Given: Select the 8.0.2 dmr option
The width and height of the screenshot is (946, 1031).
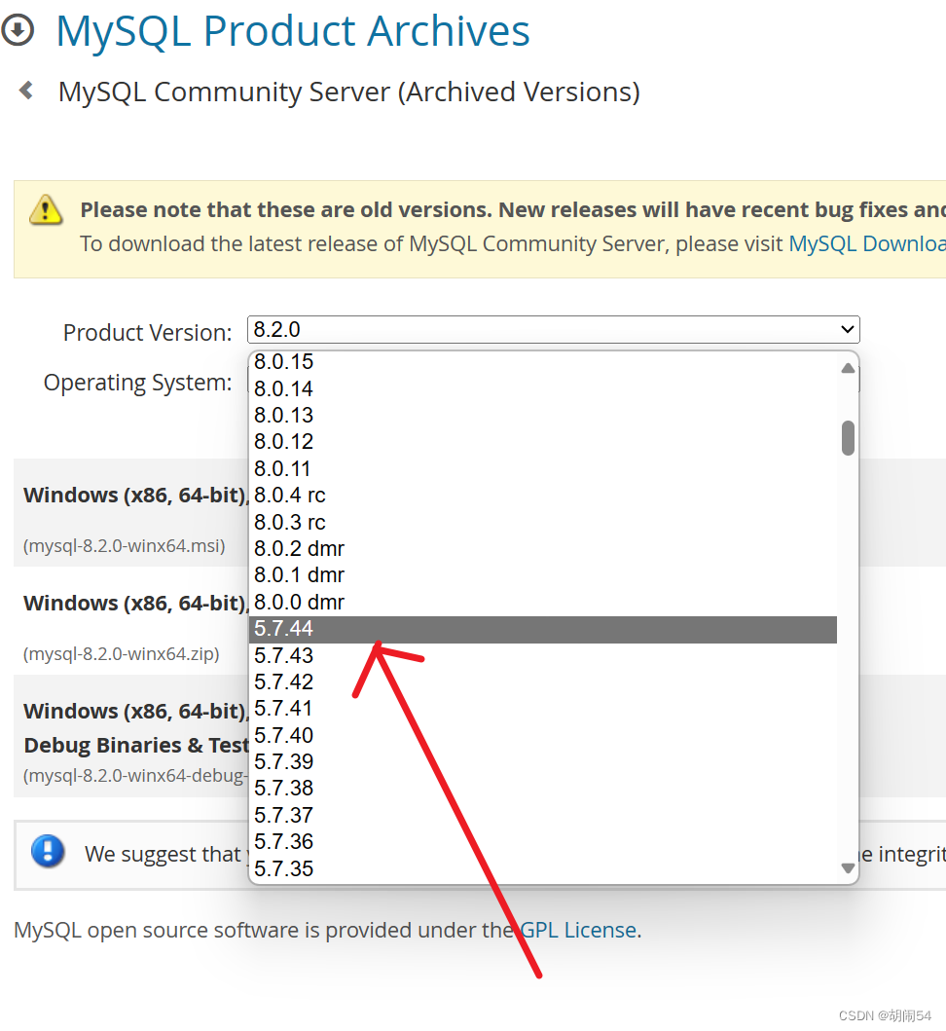Looking at the screenshot, I should click(x=299, y=548).
